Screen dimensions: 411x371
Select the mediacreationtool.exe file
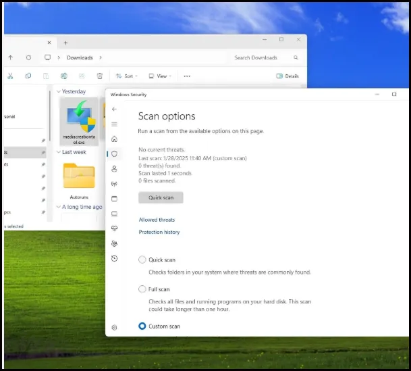79,122
